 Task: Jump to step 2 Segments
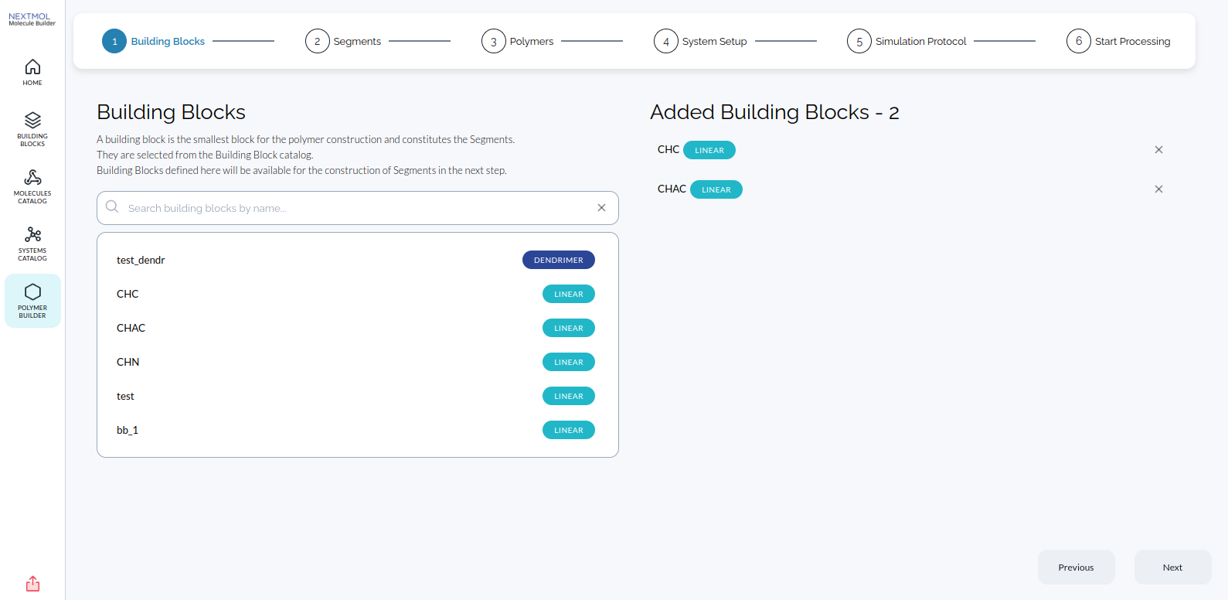[x=343, y=41]
